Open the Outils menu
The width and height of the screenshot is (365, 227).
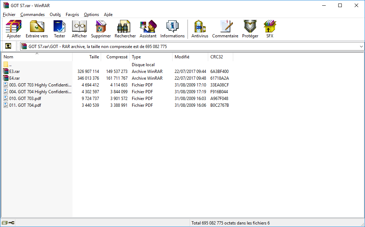55,14
